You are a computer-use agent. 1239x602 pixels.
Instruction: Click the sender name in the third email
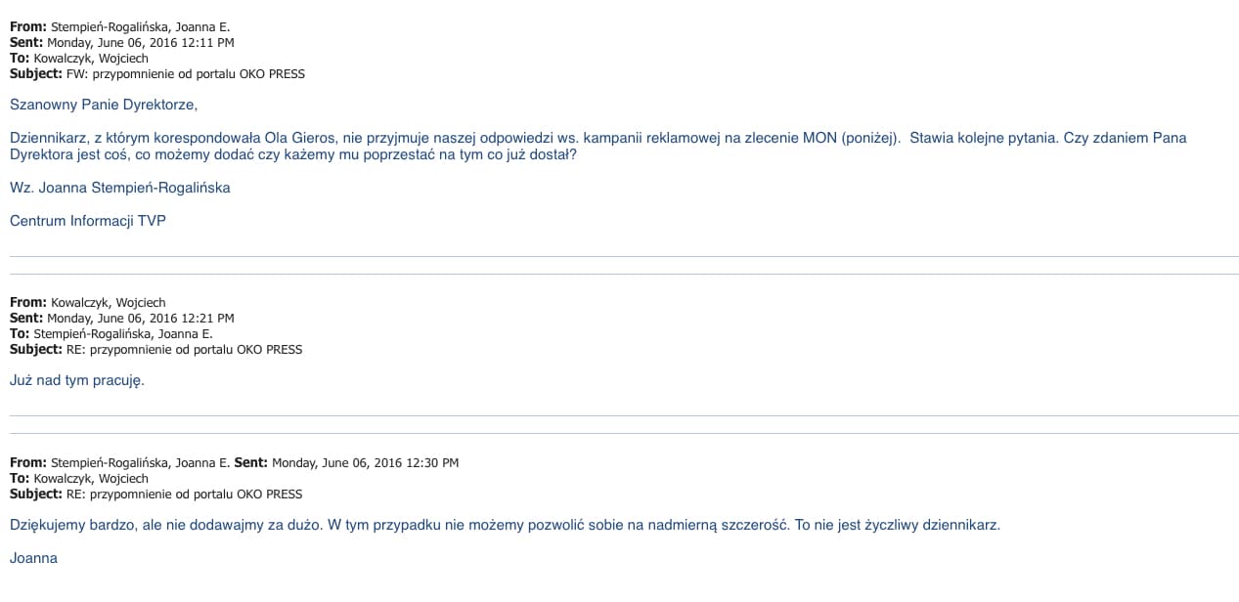[x=140, y=462]
